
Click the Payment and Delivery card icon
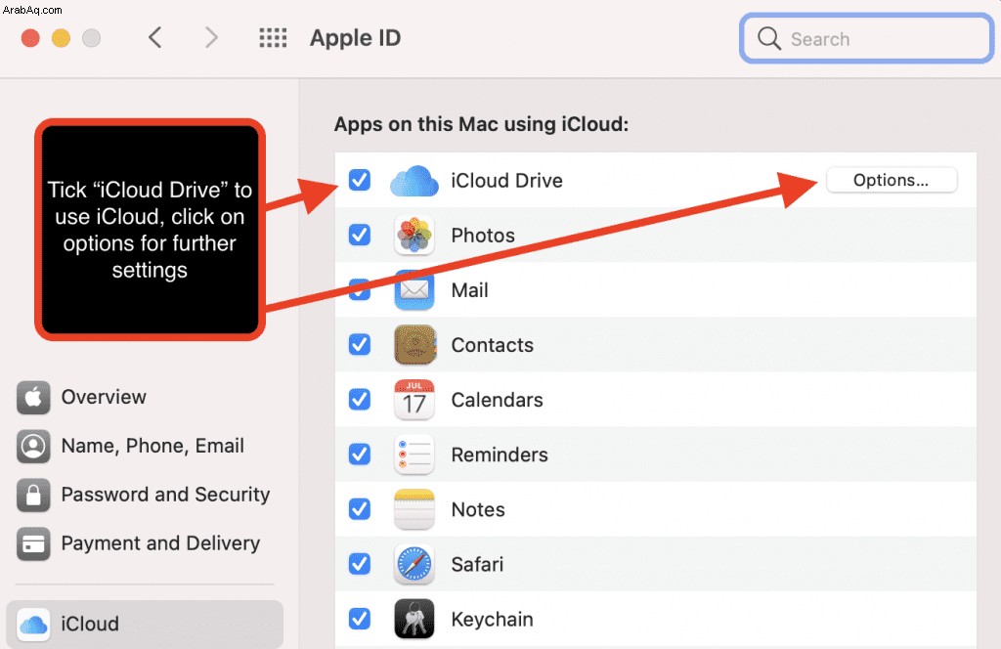(33, 543)
